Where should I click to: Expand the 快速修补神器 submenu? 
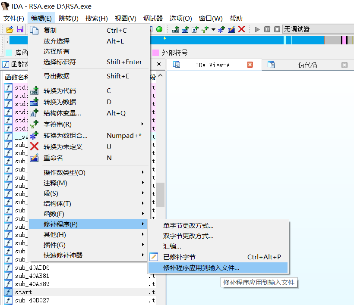point(88,255)
